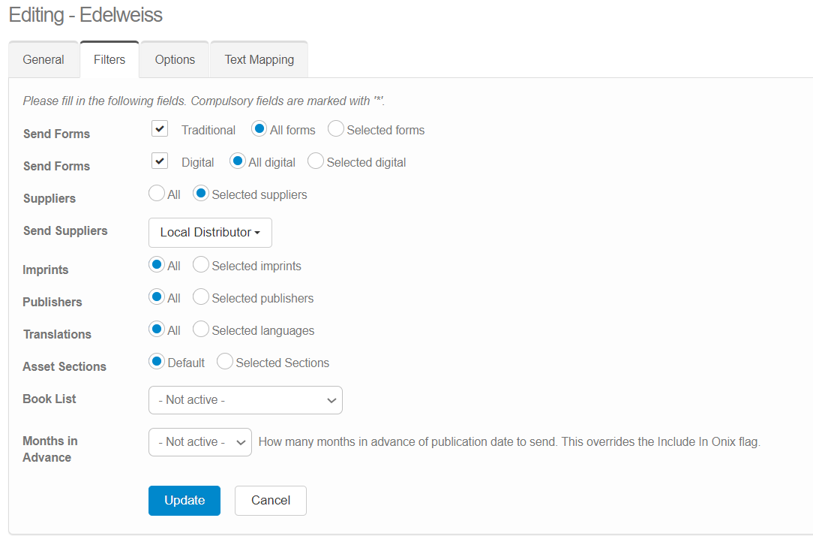Pick 'Selected languages' under Translations

click(200, 329)
